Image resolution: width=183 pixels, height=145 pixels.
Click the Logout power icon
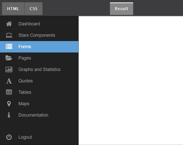[9, 137]
